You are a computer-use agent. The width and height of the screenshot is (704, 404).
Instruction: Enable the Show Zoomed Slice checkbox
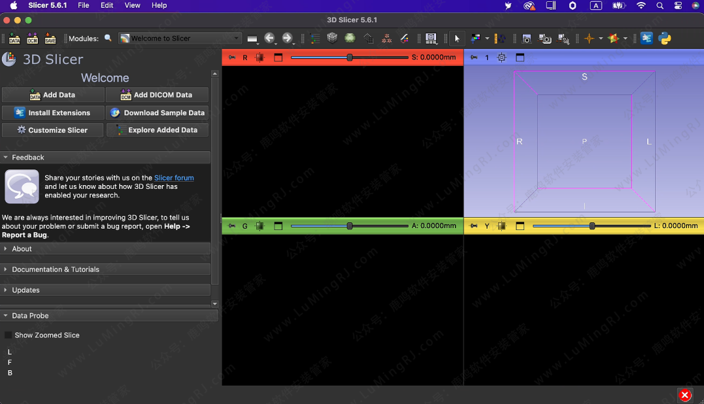coord(8,335)
